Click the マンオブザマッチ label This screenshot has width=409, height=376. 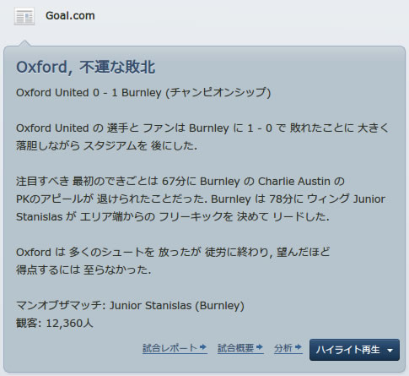tap(59, 306)
